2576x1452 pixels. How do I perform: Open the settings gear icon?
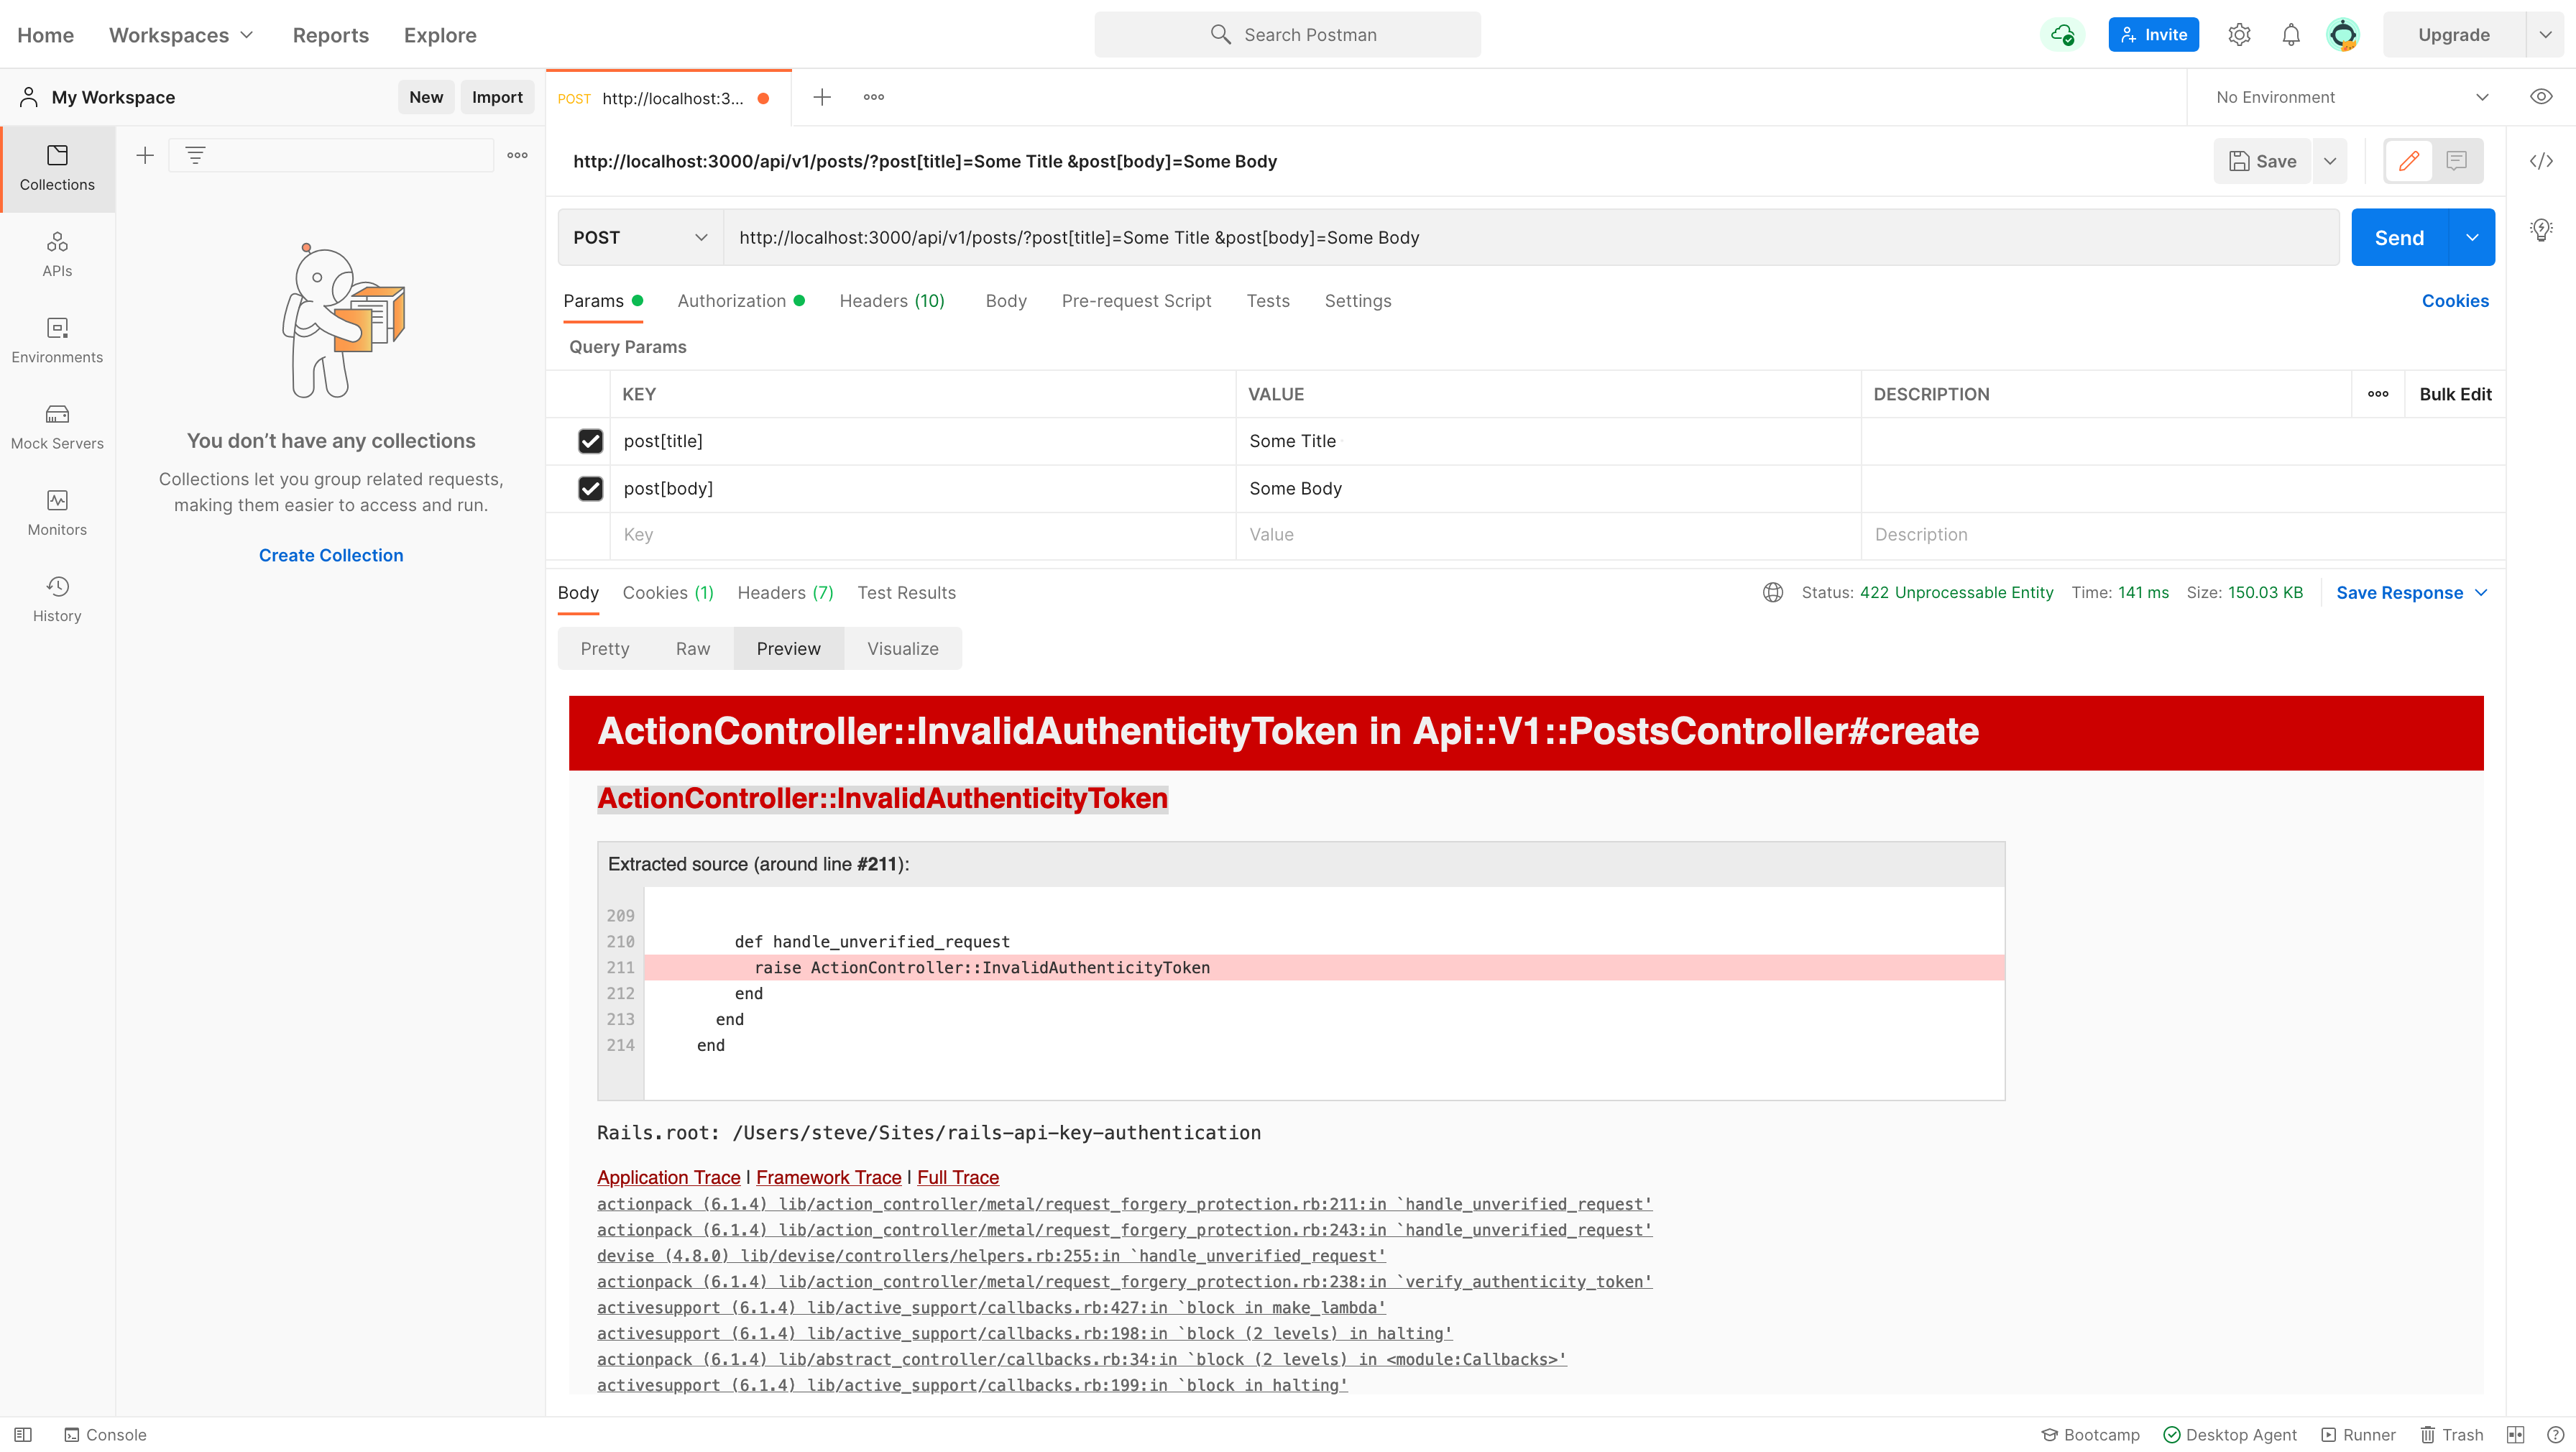[x=2239, y=35]
